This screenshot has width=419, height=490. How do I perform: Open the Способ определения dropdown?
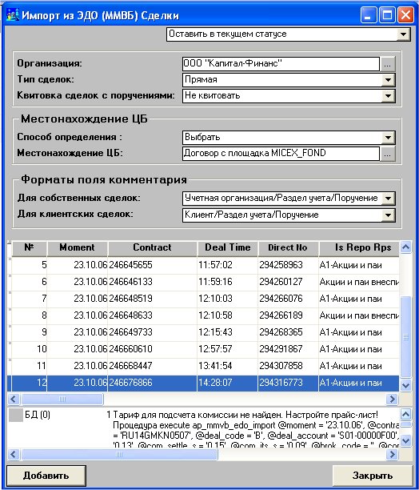pos(388,138)
